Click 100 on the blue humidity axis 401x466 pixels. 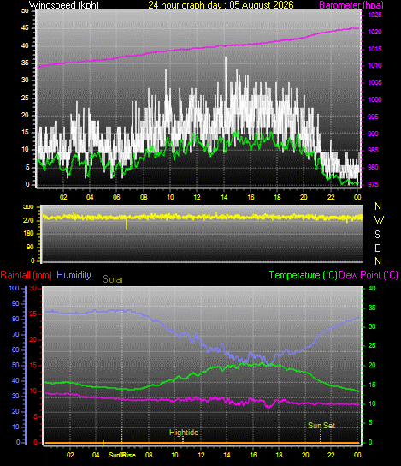[14, 289]
